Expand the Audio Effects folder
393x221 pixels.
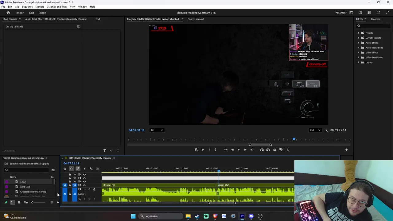tap(358, 43)
